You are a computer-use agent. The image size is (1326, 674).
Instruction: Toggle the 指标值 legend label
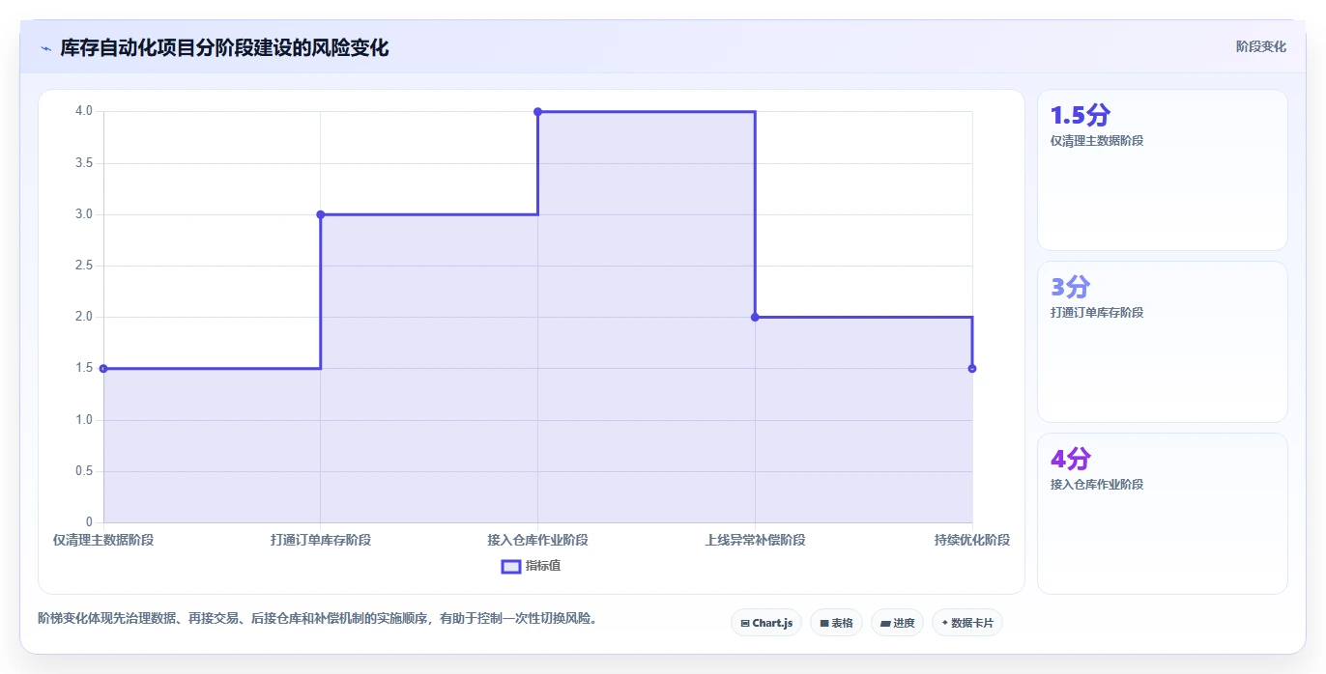pos(543,566)
